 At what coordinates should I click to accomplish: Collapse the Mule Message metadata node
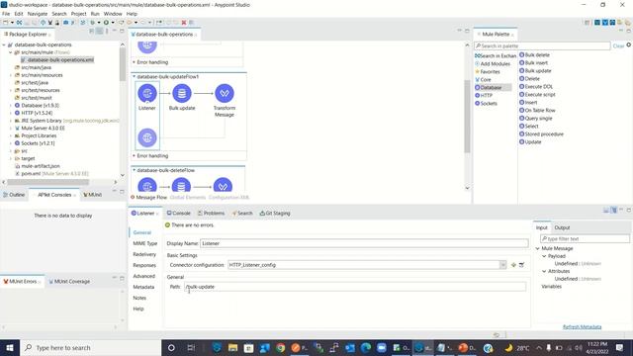point(537,248)
